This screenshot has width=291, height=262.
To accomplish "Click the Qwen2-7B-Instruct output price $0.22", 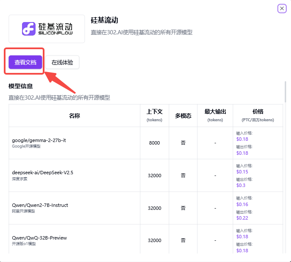I will (x=242, y=218).
